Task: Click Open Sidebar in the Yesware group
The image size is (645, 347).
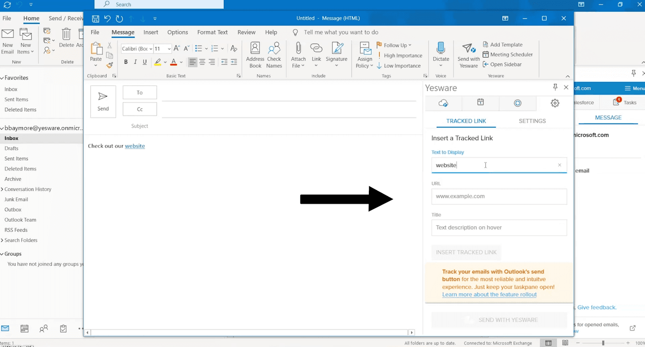Action: (502, 64)
